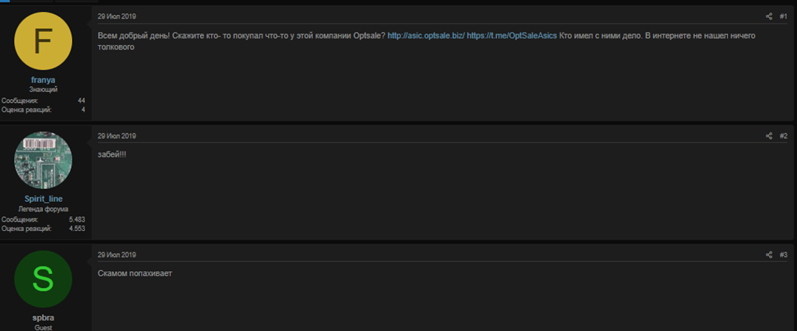This screenshot has height=331, width=797.
Task: Open Spirit_line's circuit board avatar
Action: [x=43, y=160]
